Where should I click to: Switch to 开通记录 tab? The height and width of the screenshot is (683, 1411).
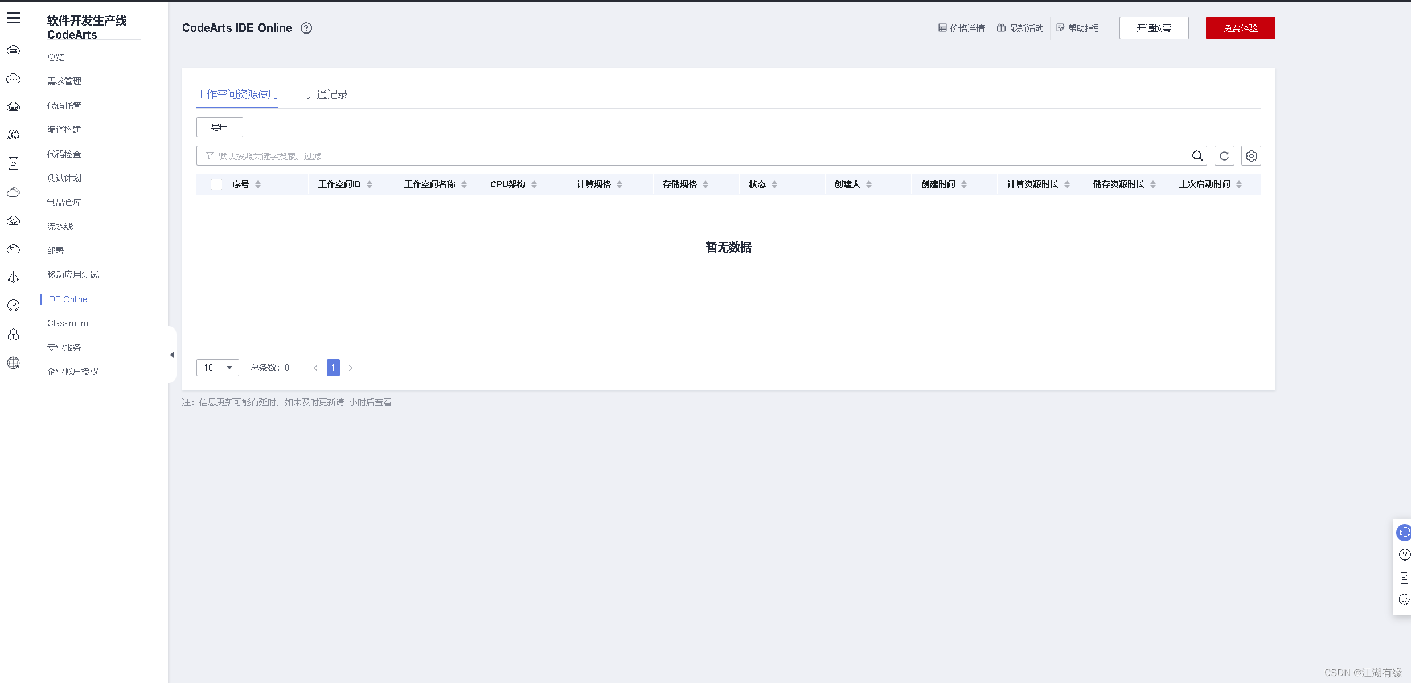click(327, 94)
